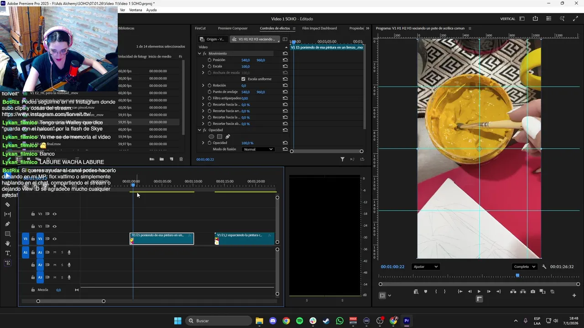Expand the Escala property

203,66
